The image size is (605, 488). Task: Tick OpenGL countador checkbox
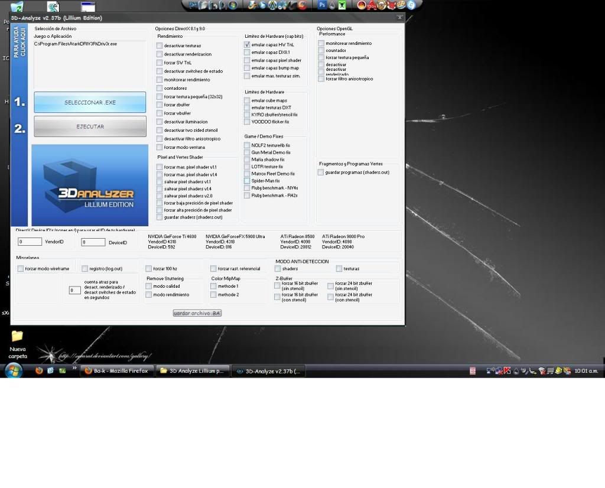point(321,50)
